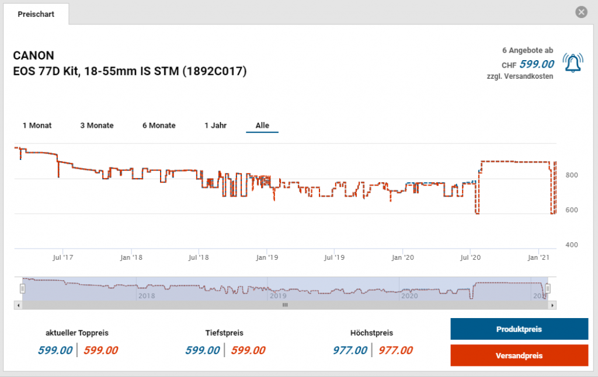The width and height of the screenshot is (598, 377).
Task: Click the left navigator range handle
Action: 23,288
